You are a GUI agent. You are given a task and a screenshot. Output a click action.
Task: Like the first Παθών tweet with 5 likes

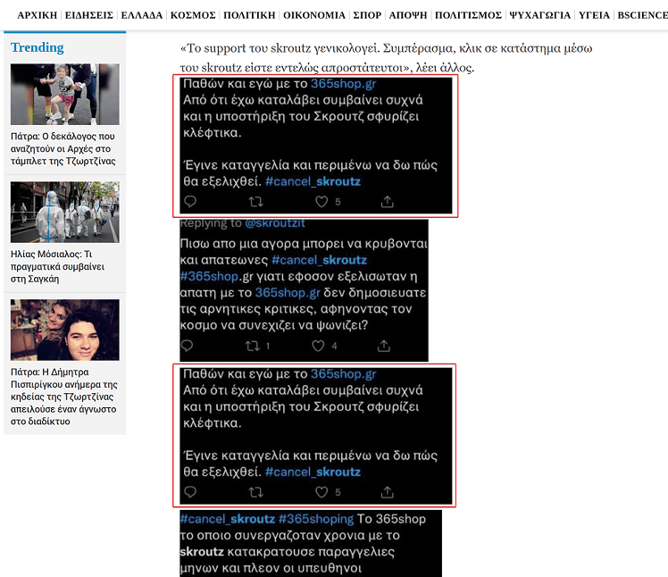[321, 202]
